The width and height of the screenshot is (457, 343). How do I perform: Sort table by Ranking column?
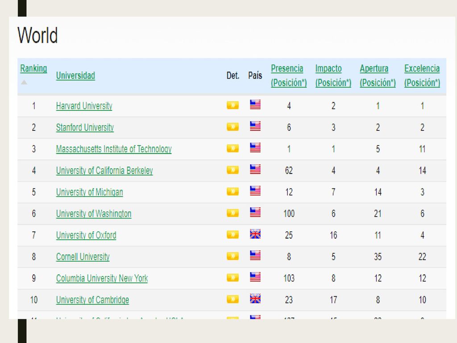tap(33, 68)
